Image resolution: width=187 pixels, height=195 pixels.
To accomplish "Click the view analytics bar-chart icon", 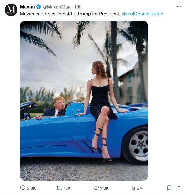I will click(133, 188).
